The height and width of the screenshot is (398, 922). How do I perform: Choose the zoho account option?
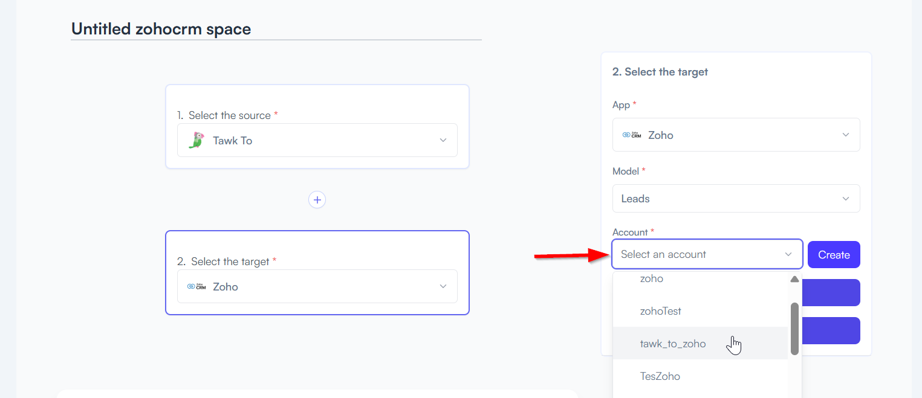coord(700,278)
